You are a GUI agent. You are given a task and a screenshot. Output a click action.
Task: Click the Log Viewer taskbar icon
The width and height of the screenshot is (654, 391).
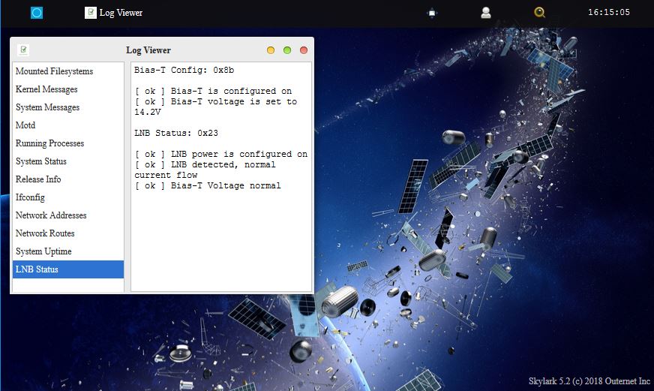point(91,13)
